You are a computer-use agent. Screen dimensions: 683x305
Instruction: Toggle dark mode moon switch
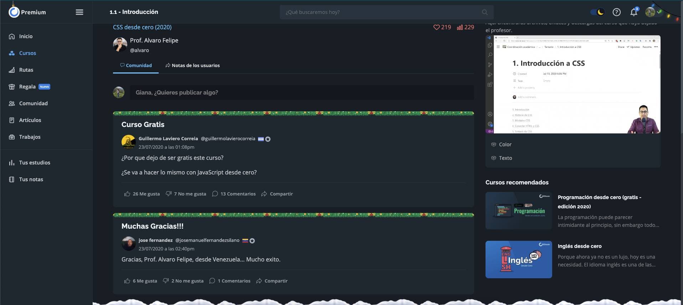click(x=597, y=12)
